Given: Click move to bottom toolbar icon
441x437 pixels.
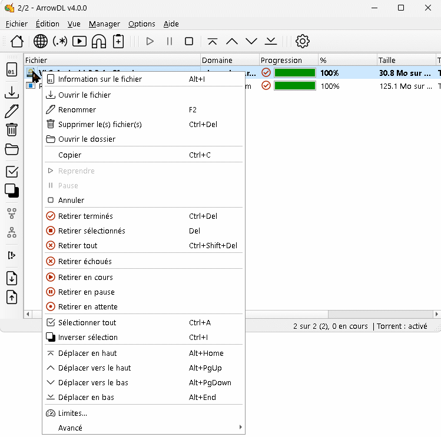Looking at the screenshot, I should tap(271, 41).
